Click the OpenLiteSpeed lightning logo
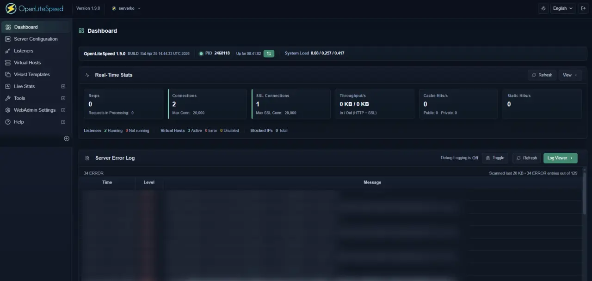 tap(10, 8)
